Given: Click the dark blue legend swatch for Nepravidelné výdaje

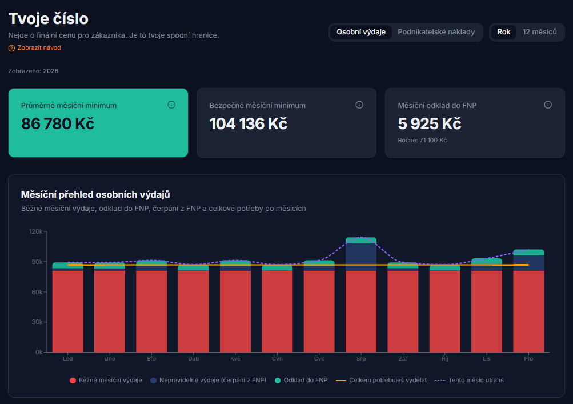Looking at the screenshot, I should tap(153, 381).
